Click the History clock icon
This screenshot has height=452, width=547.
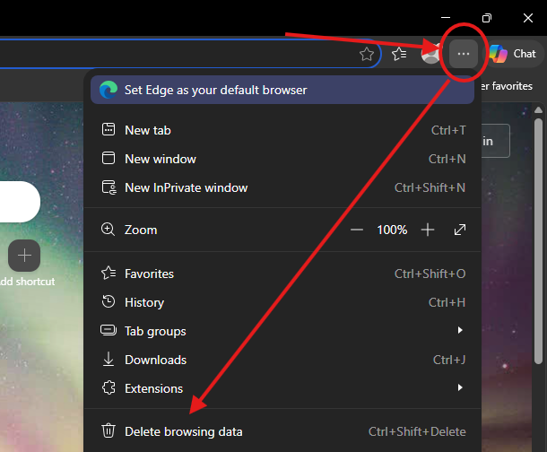tap(109, 301)
